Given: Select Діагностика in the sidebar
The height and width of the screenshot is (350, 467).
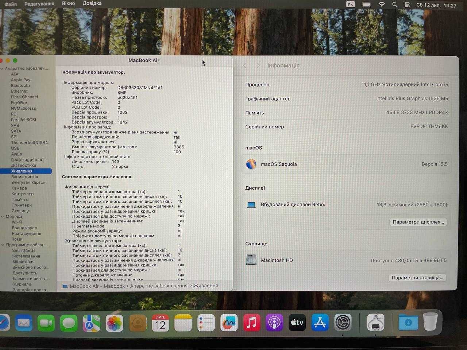Looking at the screenshot, I should coord(23,166).
